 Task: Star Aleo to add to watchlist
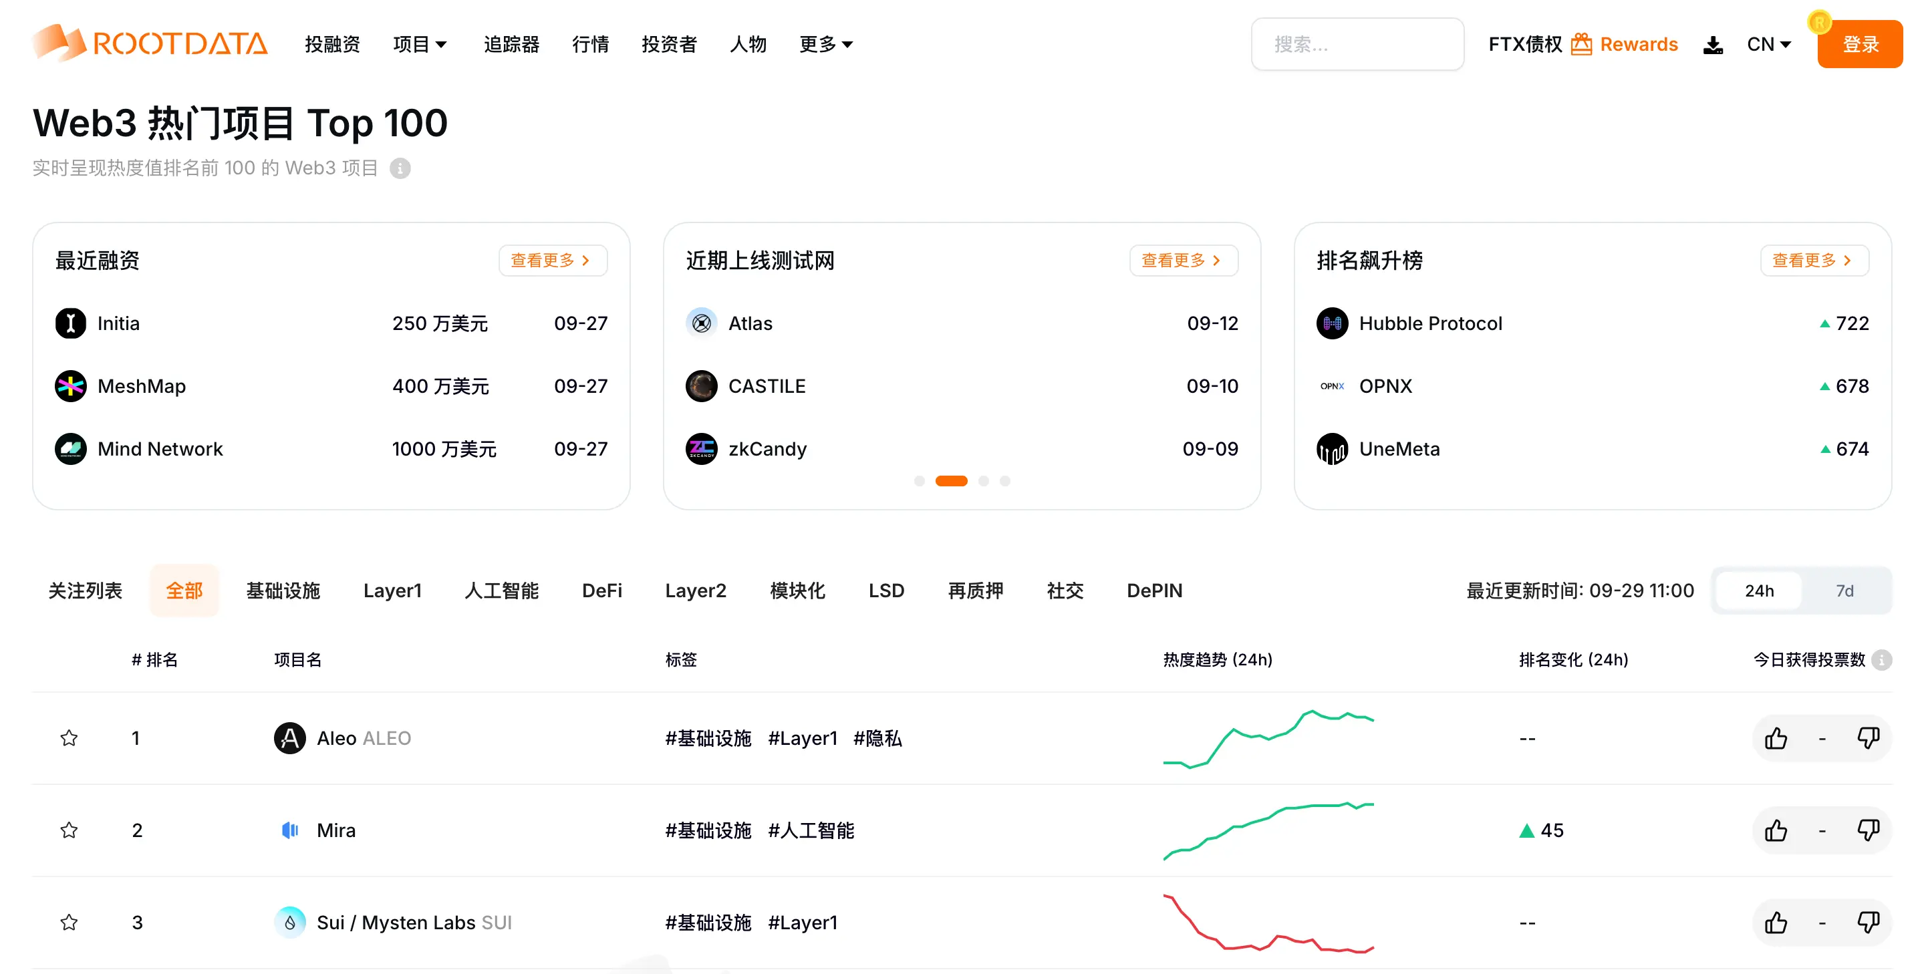click(x=70, y=738)
